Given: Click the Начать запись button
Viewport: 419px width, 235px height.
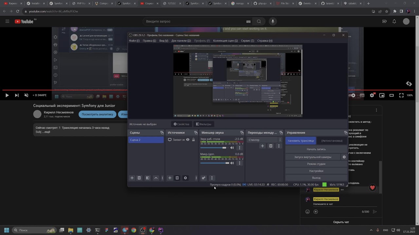Looking at the screenshot, I should coord(316,149).
